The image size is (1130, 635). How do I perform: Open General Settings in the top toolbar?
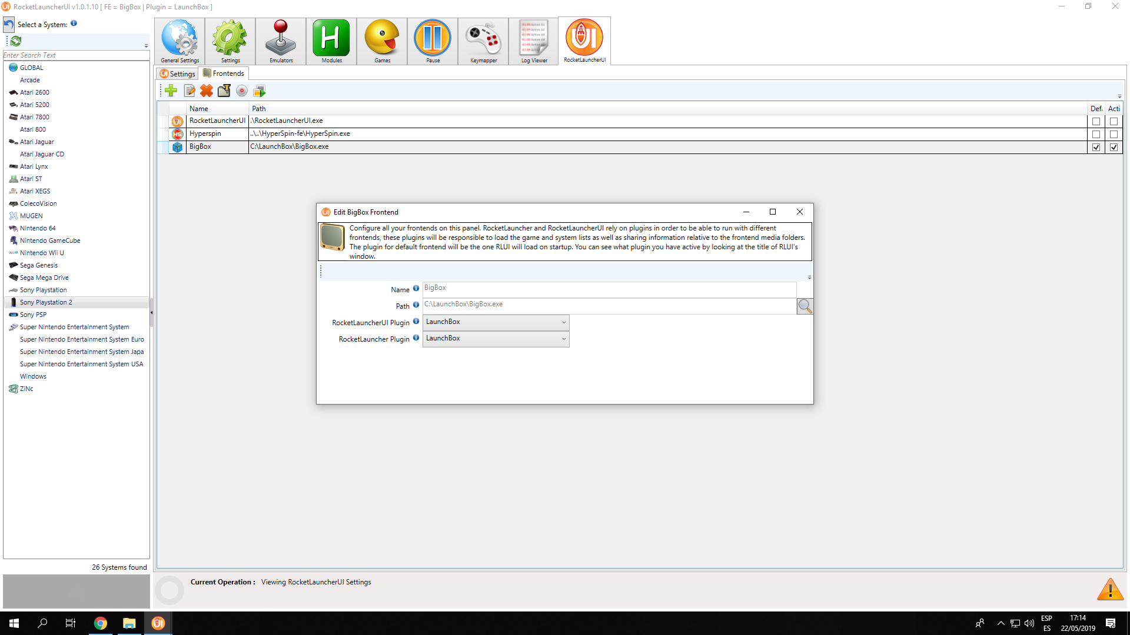180,41
